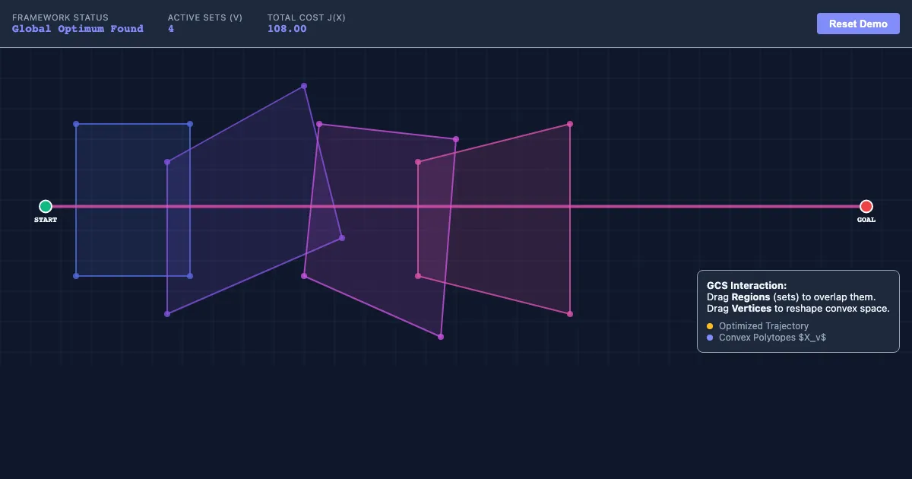Click bottom-left vertex of third polytope
The height and width of the screenshot is (479, 912).
(x=304, y=276)
